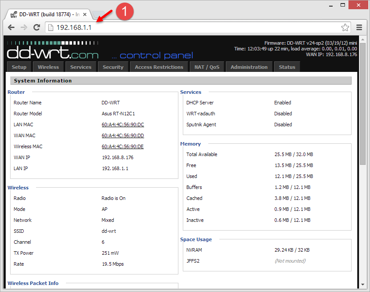The width and height of the screenshot is (370, 292).
Task: Select the NAT / QoS tab
Action: pyautogui.click(x=207, y=67)
